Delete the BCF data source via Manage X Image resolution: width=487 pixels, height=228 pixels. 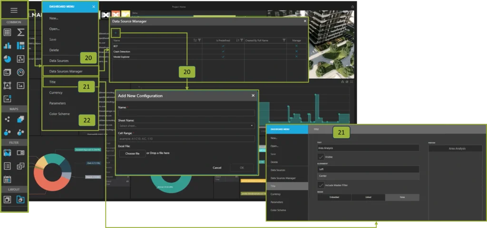[296, 46]
